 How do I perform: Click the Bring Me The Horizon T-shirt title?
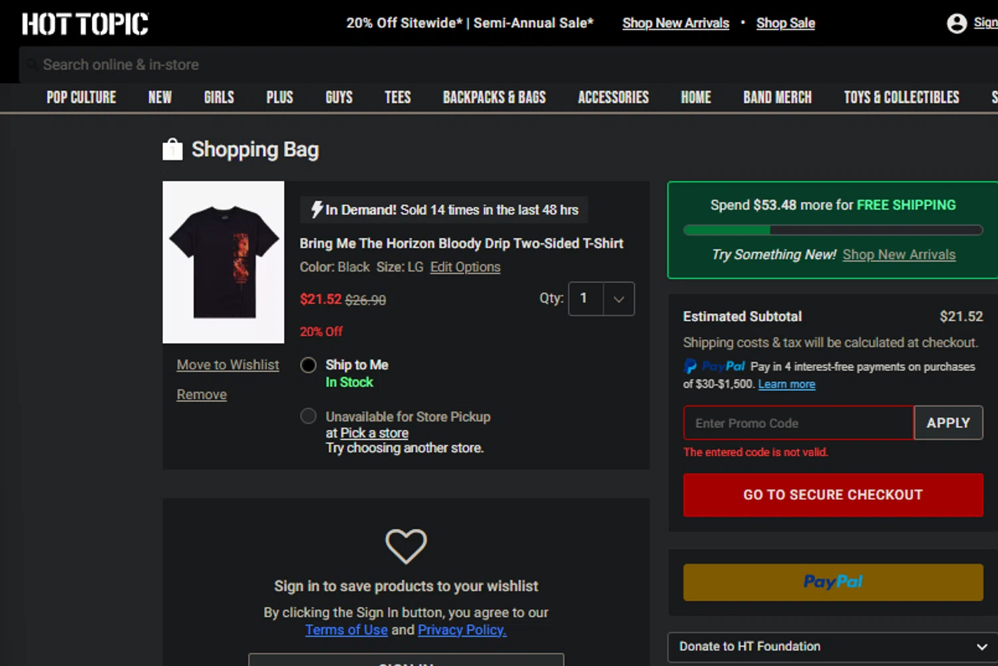pos(461,243)
